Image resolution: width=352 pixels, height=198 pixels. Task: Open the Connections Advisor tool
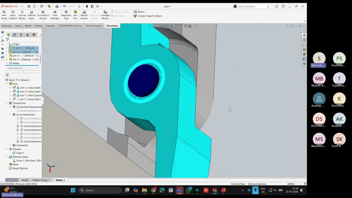(43, 15)
